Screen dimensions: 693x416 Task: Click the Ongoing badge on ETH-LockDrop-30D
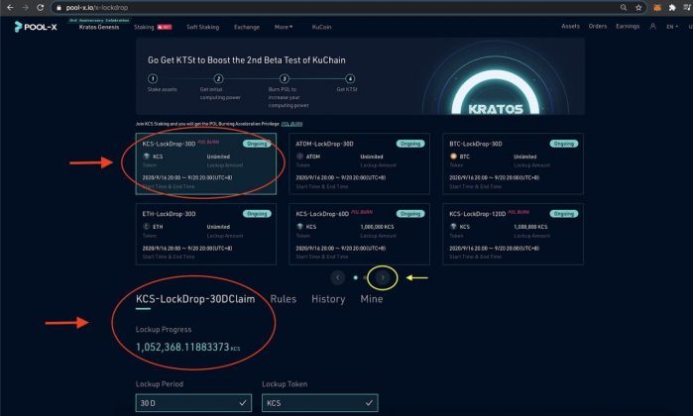pos(257,214)
